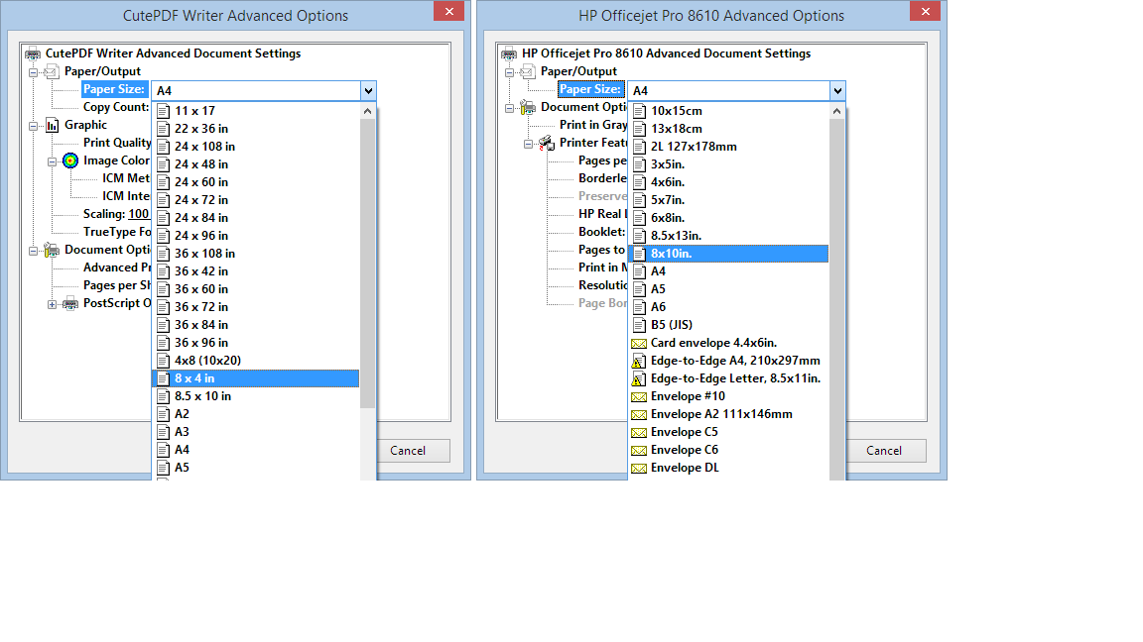
Task: Collapse the Paper/Output node in CutePDF tree
Action: coord(33,72)
